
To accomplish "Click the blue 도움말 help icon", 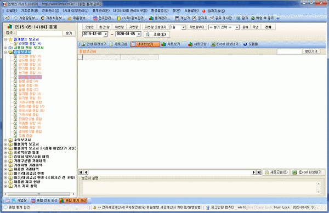I will click(x=245, y=44).
